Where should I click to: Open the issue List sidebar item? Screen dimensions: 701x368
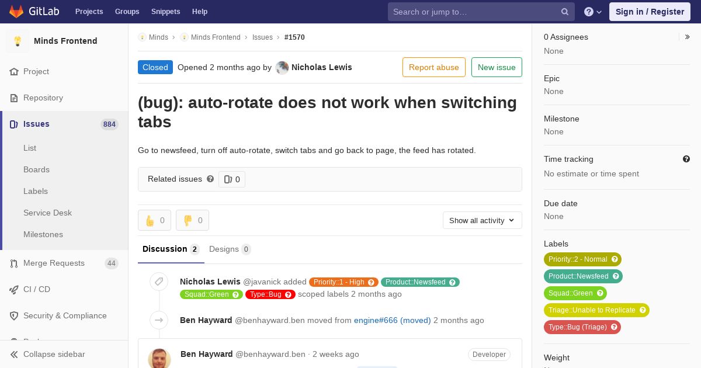(30, 148)
